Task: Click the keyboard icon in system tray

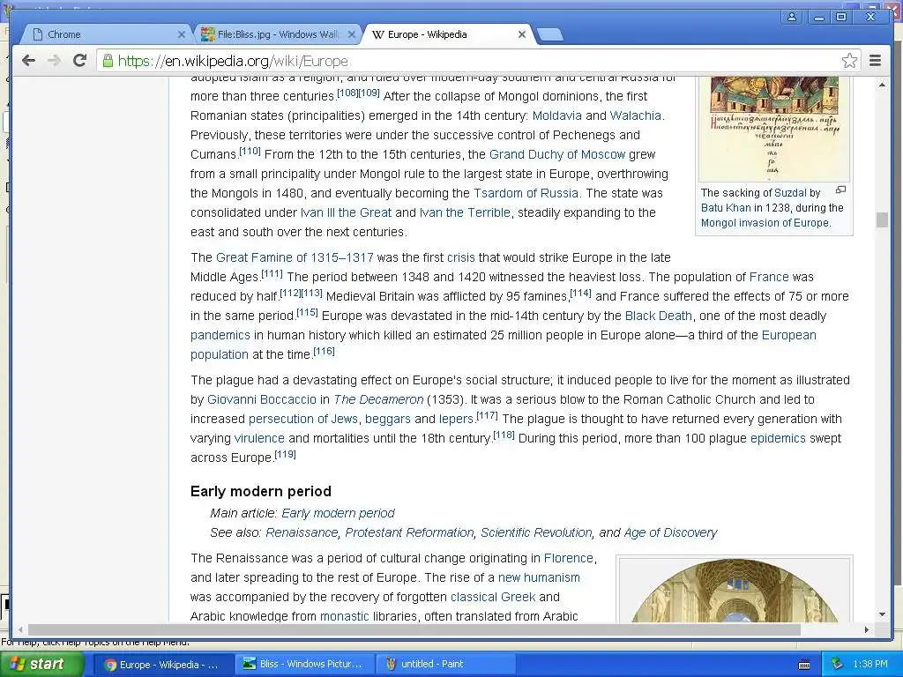Action: (x=804, y=665)
